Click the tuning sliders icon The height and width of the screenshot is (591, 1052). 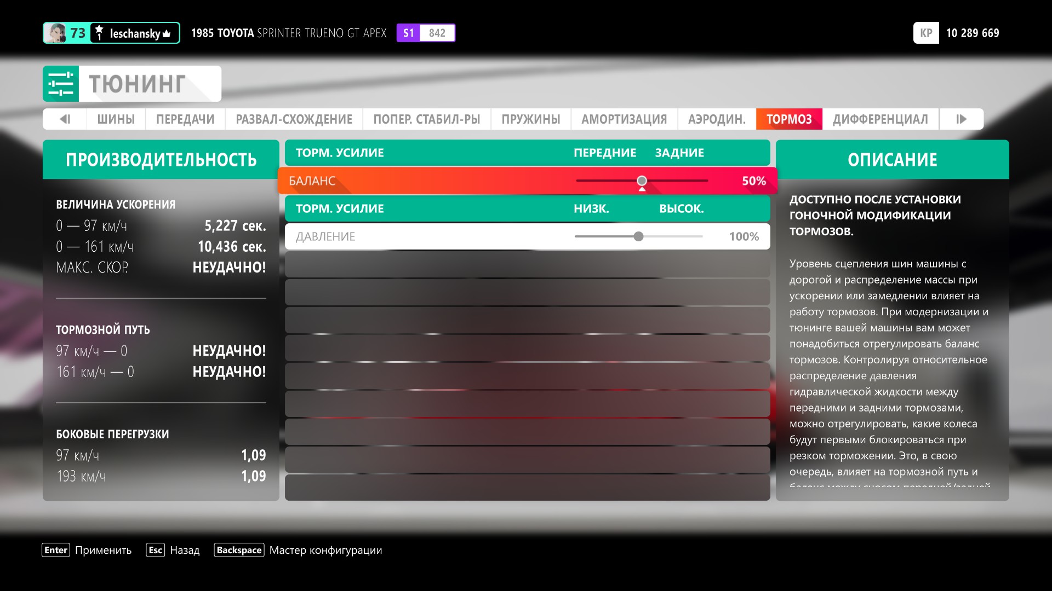click(x=61, y=84)
